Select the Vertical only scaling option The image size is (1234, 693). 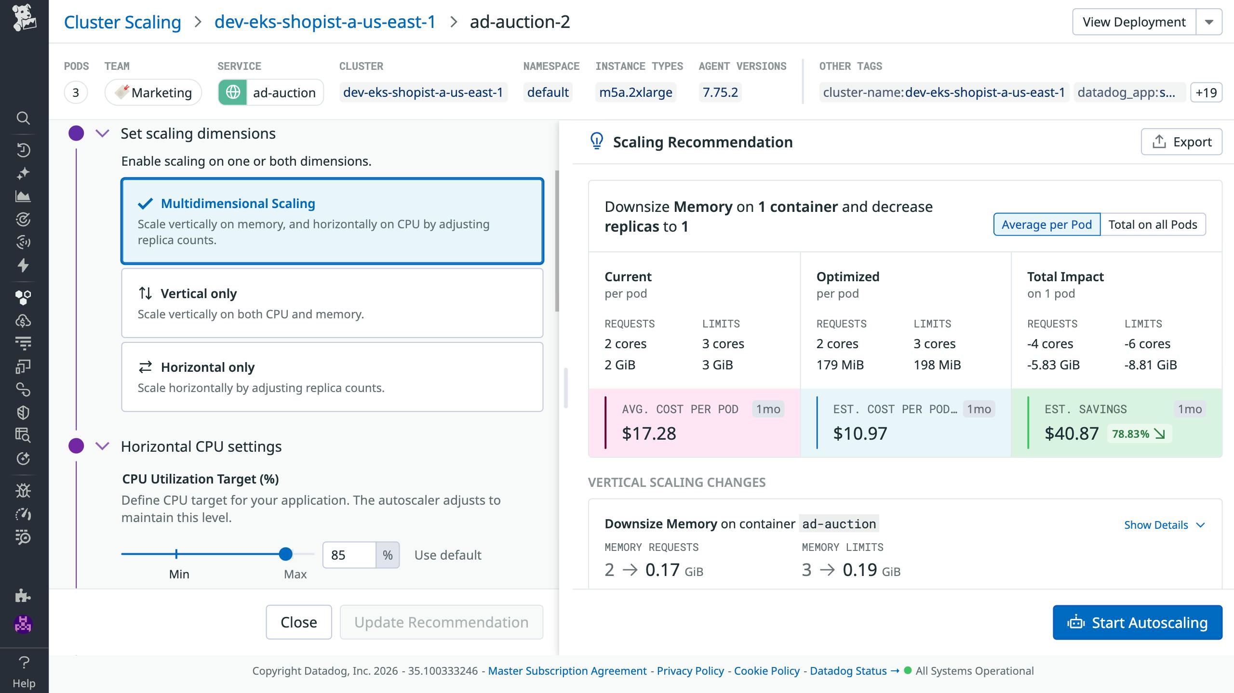tap(332, 303)
